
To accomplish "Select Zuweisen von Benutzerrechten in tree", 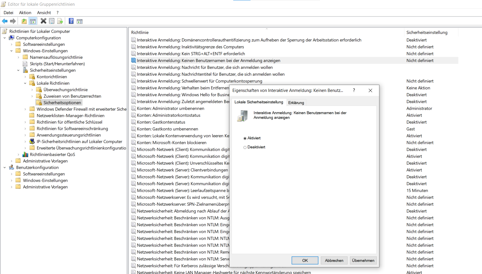I will 72,96.
